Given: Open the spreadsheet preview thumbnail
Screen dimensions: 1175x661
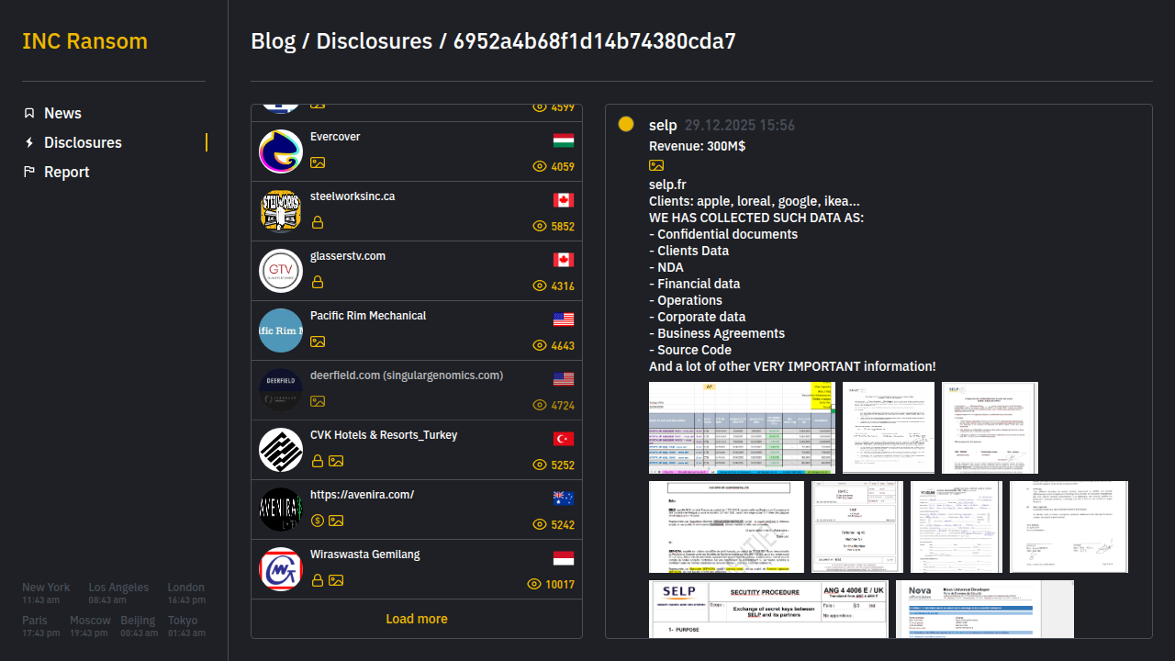Looking at the screenshot, I should coord(742,428).
